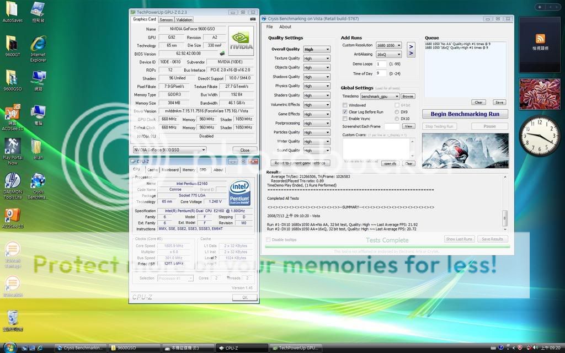
Task: Click the RSS feed headlines gadget
Action: [540, 42]
